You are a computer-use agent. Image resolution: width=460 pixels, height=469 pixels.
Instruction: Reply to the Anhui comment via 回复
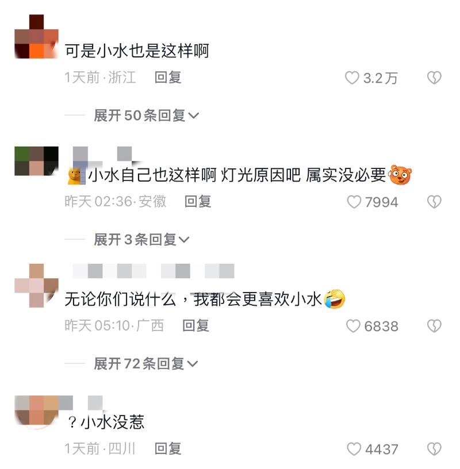(198, 201)
